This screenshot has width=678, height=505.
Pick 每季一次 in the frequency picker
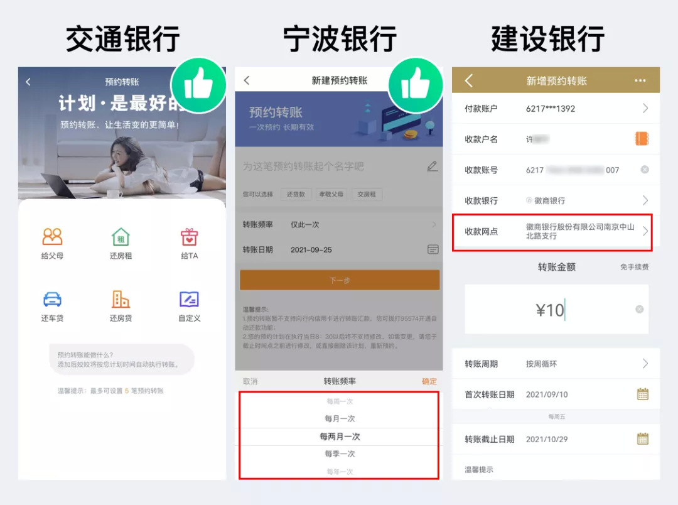coord(340,453)
